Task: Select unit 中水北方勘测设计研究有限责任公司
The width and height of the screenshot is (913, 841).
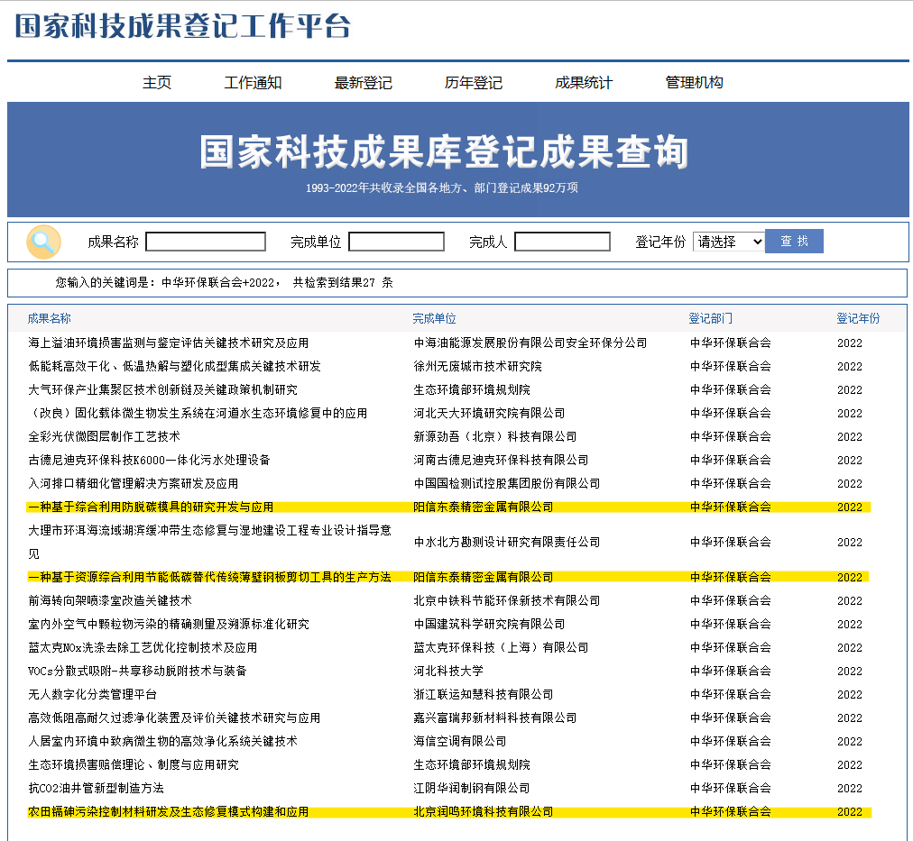Action: coord(507,542)
